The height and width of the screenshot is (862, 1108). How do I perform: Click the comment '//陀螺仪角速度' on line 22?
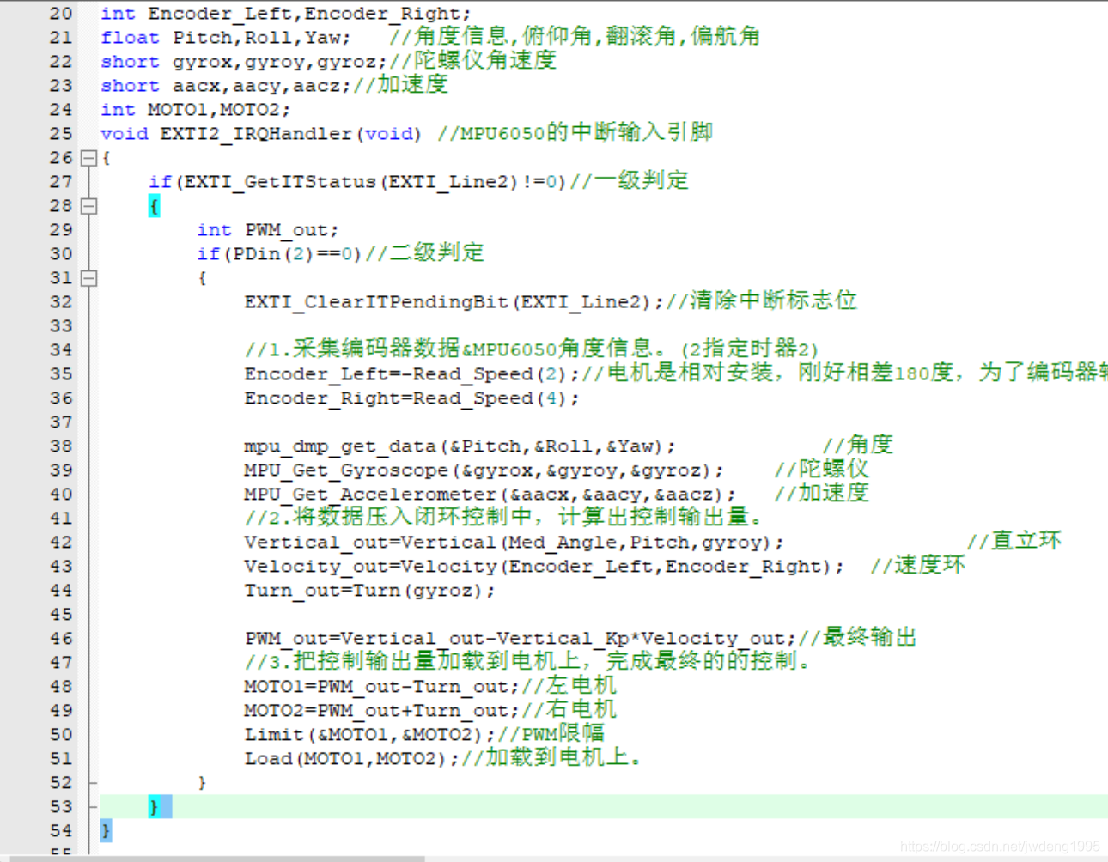(x=472, y=60)
